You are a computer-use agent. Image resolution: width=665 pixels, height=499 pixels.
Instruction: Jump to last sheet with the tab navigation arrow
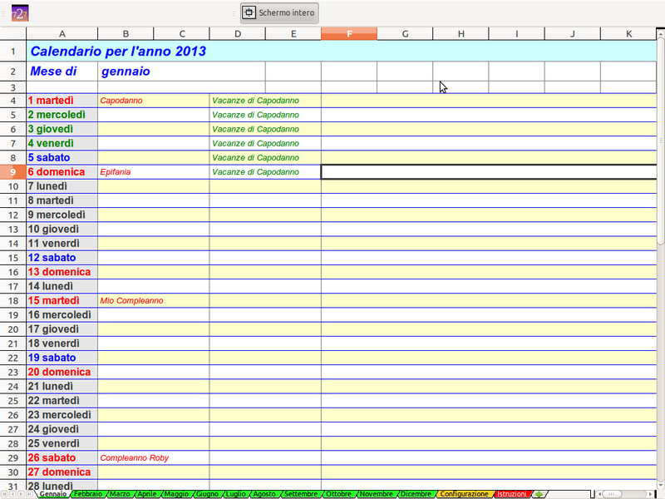click(x=29, y=494)
